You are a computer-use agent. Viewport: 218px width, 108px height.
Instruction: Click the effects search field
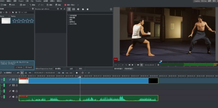pyautogui.click(x=90, y=13)
